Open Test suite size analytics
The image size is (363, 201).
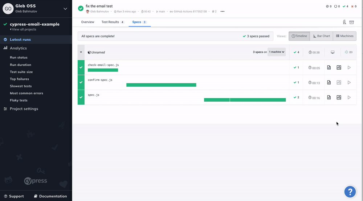click(21, 72)
